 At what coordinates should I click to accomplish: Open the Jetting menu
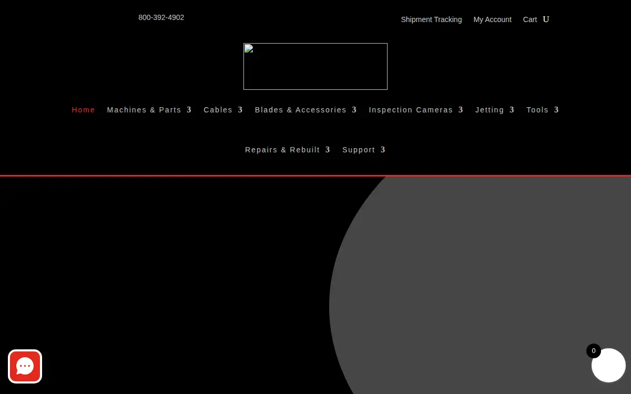(490, 110)
